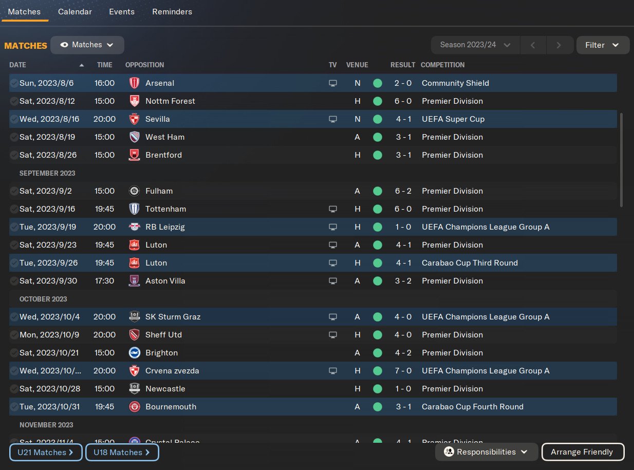Click the West Ham club badge

point(134,137)
